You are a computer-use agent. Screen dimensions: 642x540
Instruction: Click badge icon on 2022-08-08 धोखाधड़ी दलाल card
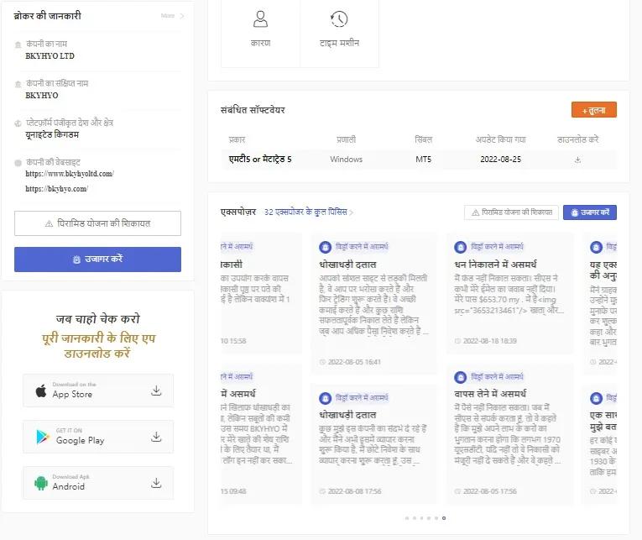pos(325,398)
